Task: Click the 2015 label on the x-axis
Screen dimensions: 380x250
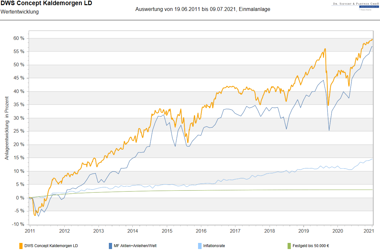Action: pyautogui.click(x=167, y=231)
